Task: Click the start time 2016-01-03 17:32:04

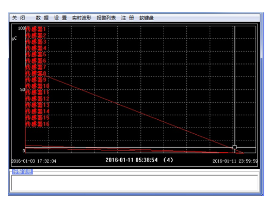Action: pos(34,161)
